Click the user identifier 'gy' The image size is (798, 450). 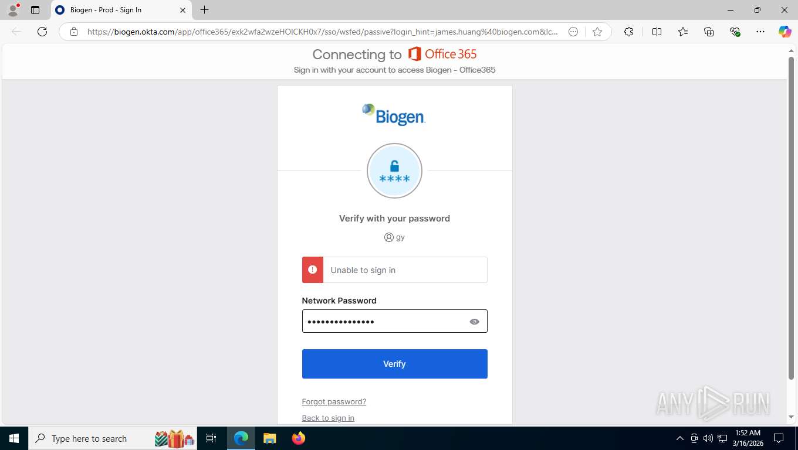(x=400, y=237)
